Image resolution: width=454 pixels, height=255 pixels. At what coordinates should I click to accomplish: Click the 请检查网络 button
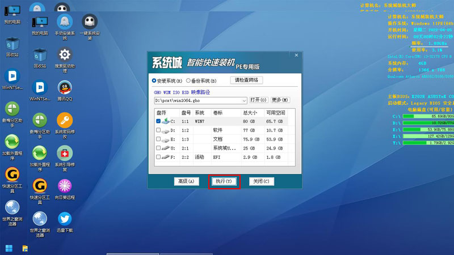coord(246,80)
